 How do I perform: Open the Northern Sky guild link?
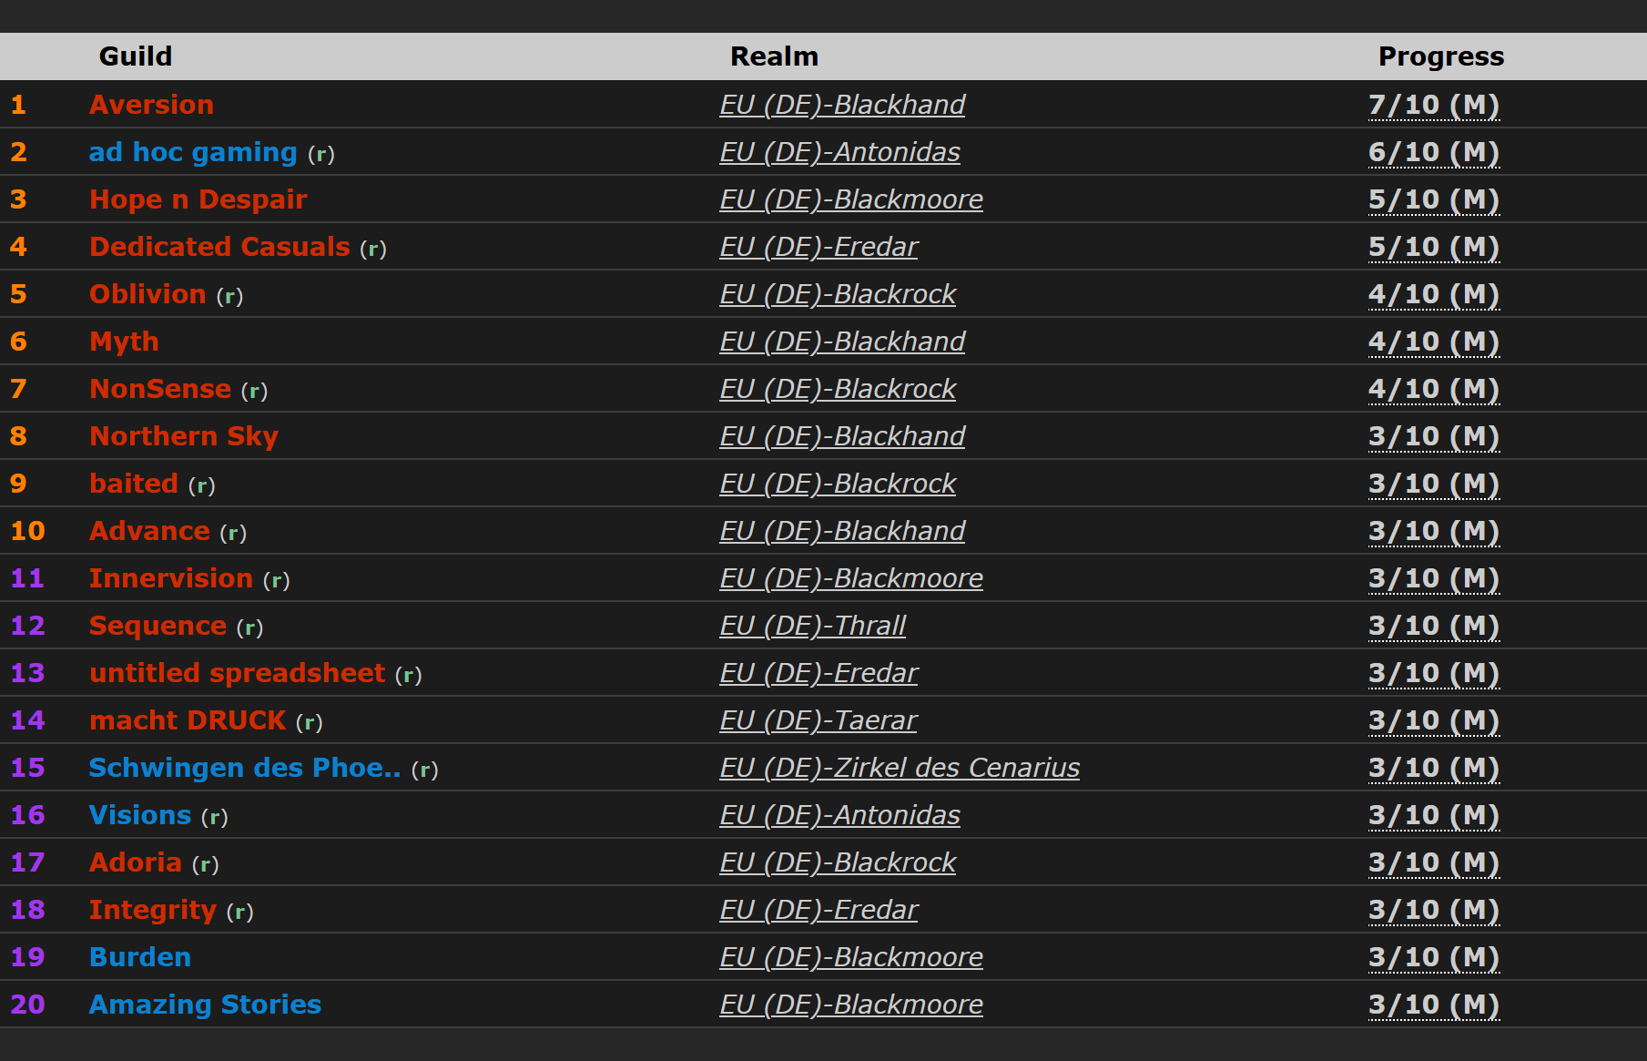(184, 436)
